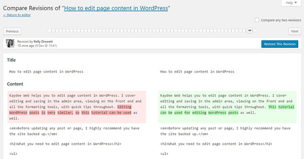Click the left h2 'What you need' line
Image resolution: width=304 pixels, height=159 pixels.
click(x=65, y=144)
